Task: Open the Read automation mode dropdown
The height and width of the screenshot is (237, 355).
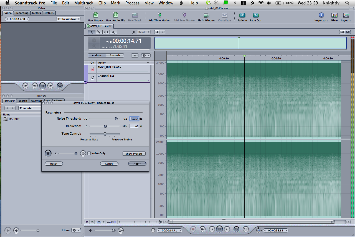Action: coord(144,32)
